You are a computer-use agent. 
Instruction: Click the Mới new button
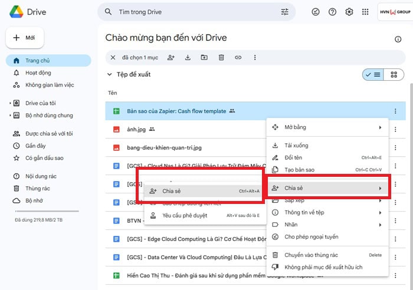[x=25, y=38]
